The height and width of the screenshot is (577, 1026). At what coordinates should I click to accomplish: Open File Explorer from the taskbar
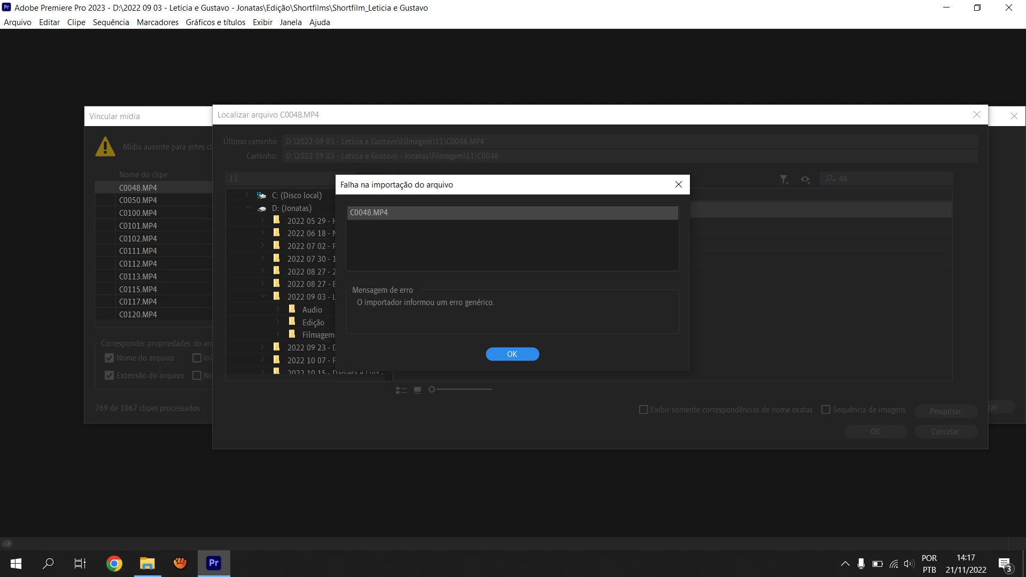tap(147, 564)
